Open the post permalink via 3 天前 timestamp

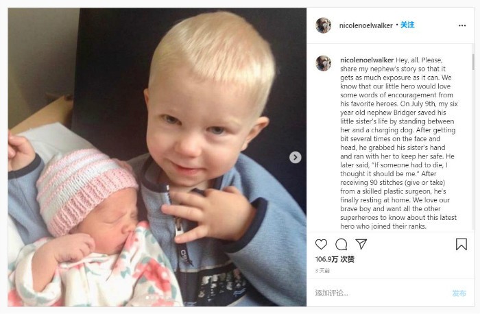322,271
